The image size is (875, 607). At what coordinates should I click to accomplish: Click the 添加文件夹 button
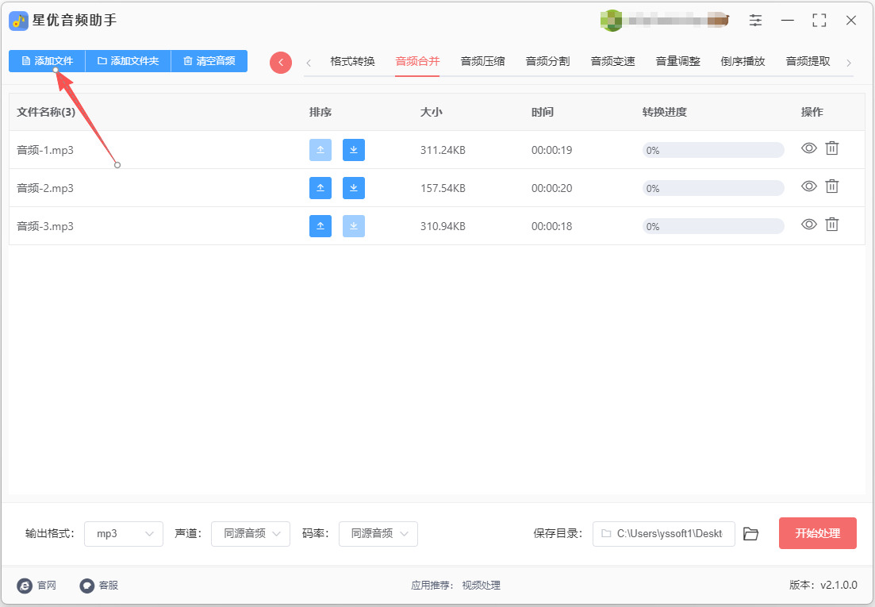128,61
